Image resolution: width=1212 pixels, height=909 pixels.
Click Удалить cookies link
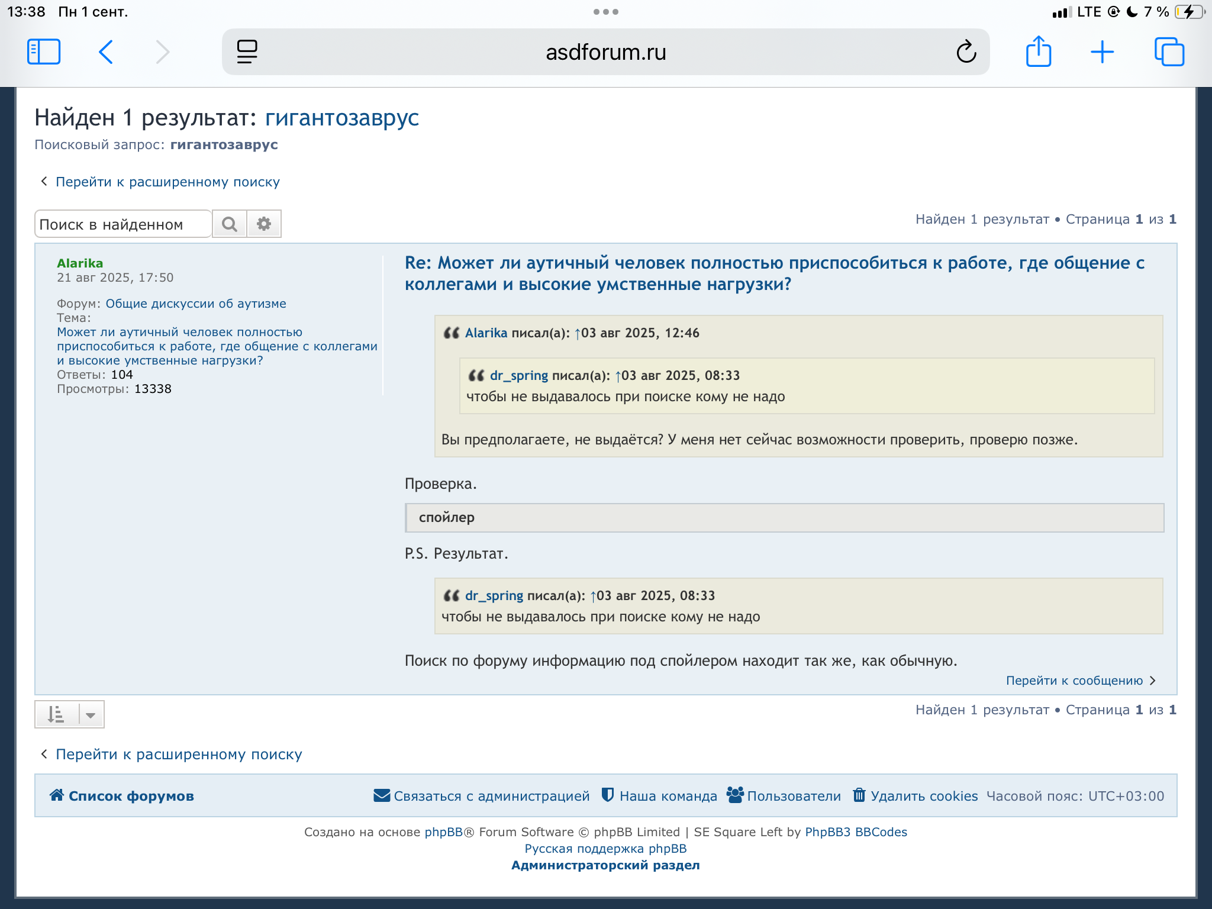pyautogui.click(x=923, y=796)
